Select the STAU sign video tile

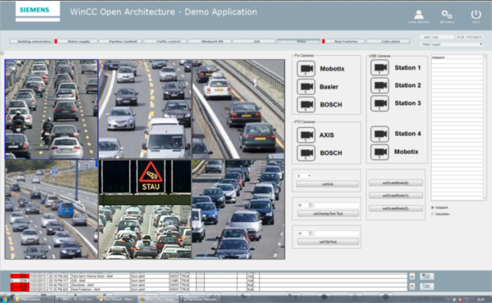[x=145, y=210]
